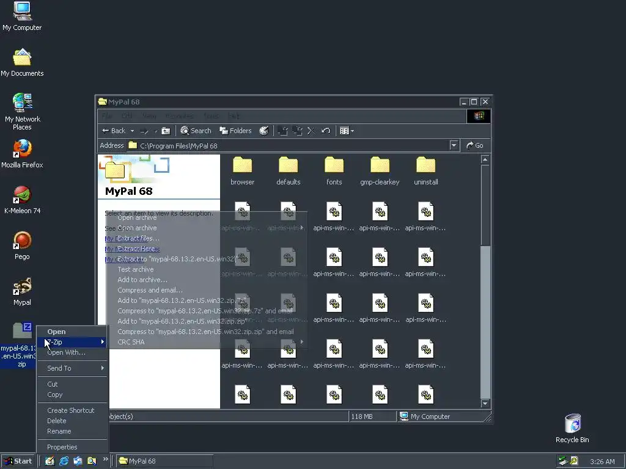The height and width of the screenshot is (469, 626).
Task: Select the browser folder
Action: coord(242,172)
